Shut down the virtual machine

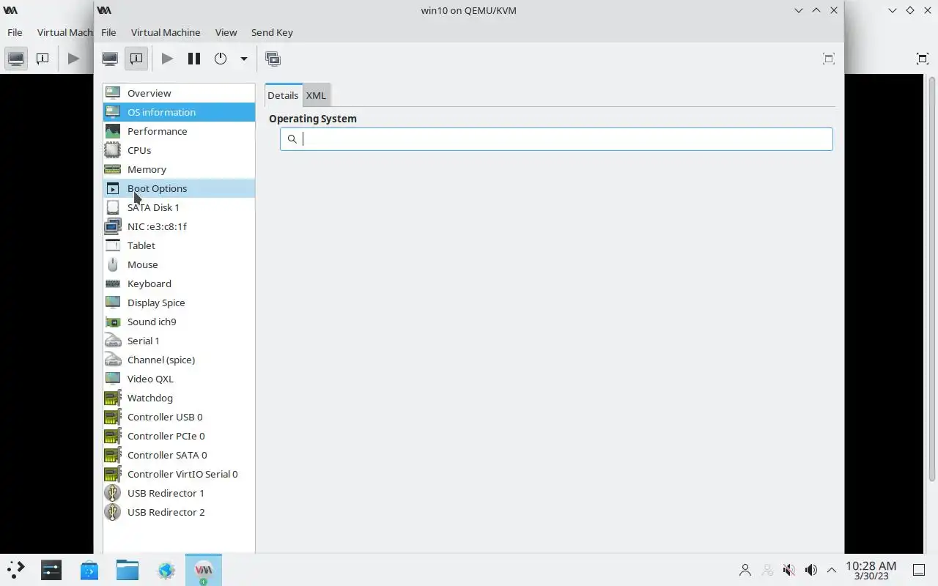(221, 59)
